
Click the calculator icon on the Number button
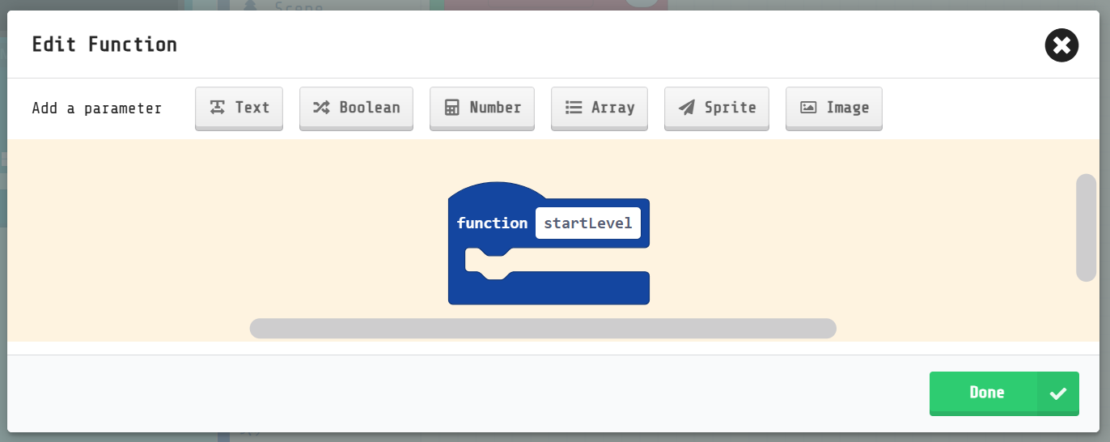tap(451, 108)
